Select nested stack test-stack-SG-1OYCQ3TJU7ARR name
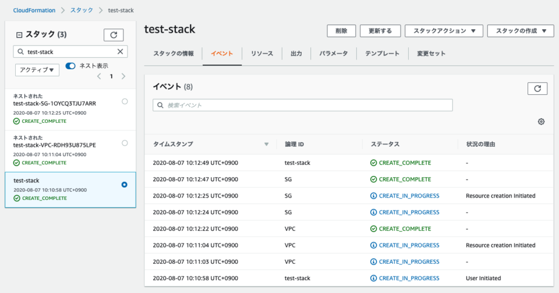 55,104
